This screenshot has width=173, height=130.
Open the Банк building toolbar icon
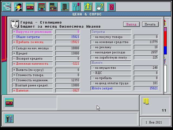coord(53,7)
